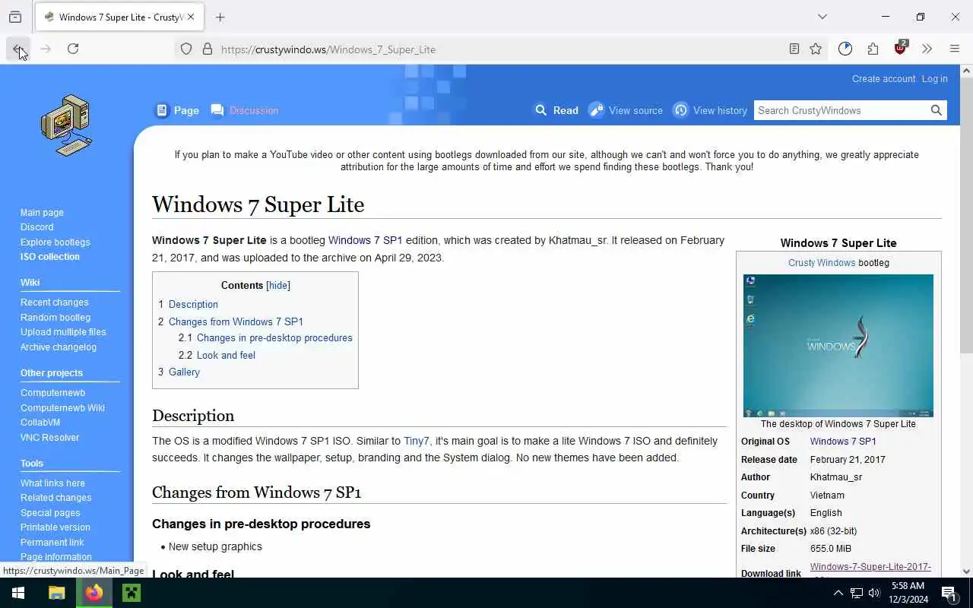Close the Windows 7 Super Lite tab
This screenshot has height=608, width=973.
pyautogui.click(x=191, y=17)
